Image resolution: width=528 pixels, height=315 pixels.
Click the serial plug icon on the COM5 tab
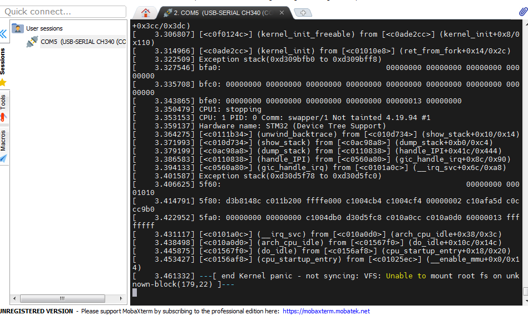coord(168,13)
